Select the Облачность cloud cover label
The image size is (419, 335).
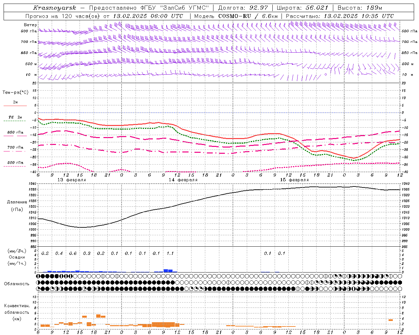tap(17, 284)
